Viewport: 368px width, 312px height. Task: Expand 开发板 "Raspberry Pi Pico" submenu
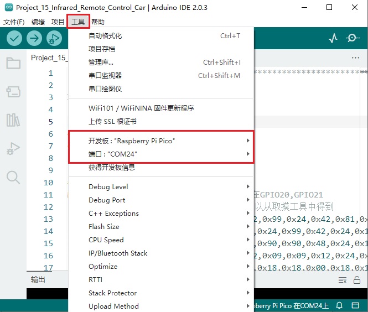coord(161,141)
